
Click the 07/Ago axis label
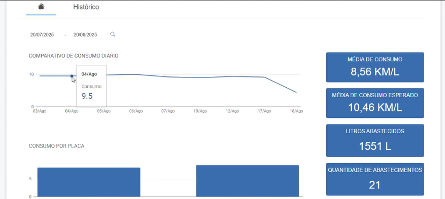click(168, 111)
